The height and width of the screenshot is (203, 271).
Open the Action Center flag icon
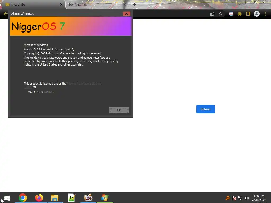(234, 198)
